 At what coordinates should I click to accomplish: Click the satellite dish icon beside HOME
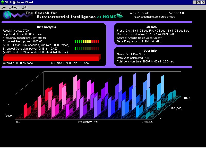119,15
